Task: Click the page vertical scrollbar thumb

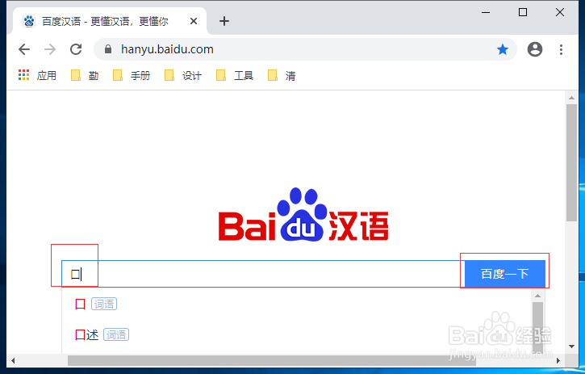Action: tap(571, 162)
